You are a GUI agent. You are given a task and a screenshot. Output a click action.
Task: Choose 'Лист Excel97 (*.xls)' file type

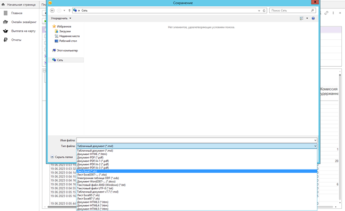(x=197, y=198)
